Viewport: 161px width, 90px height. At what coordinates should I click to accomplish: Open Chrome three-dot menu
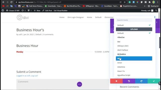click(158, 2)
